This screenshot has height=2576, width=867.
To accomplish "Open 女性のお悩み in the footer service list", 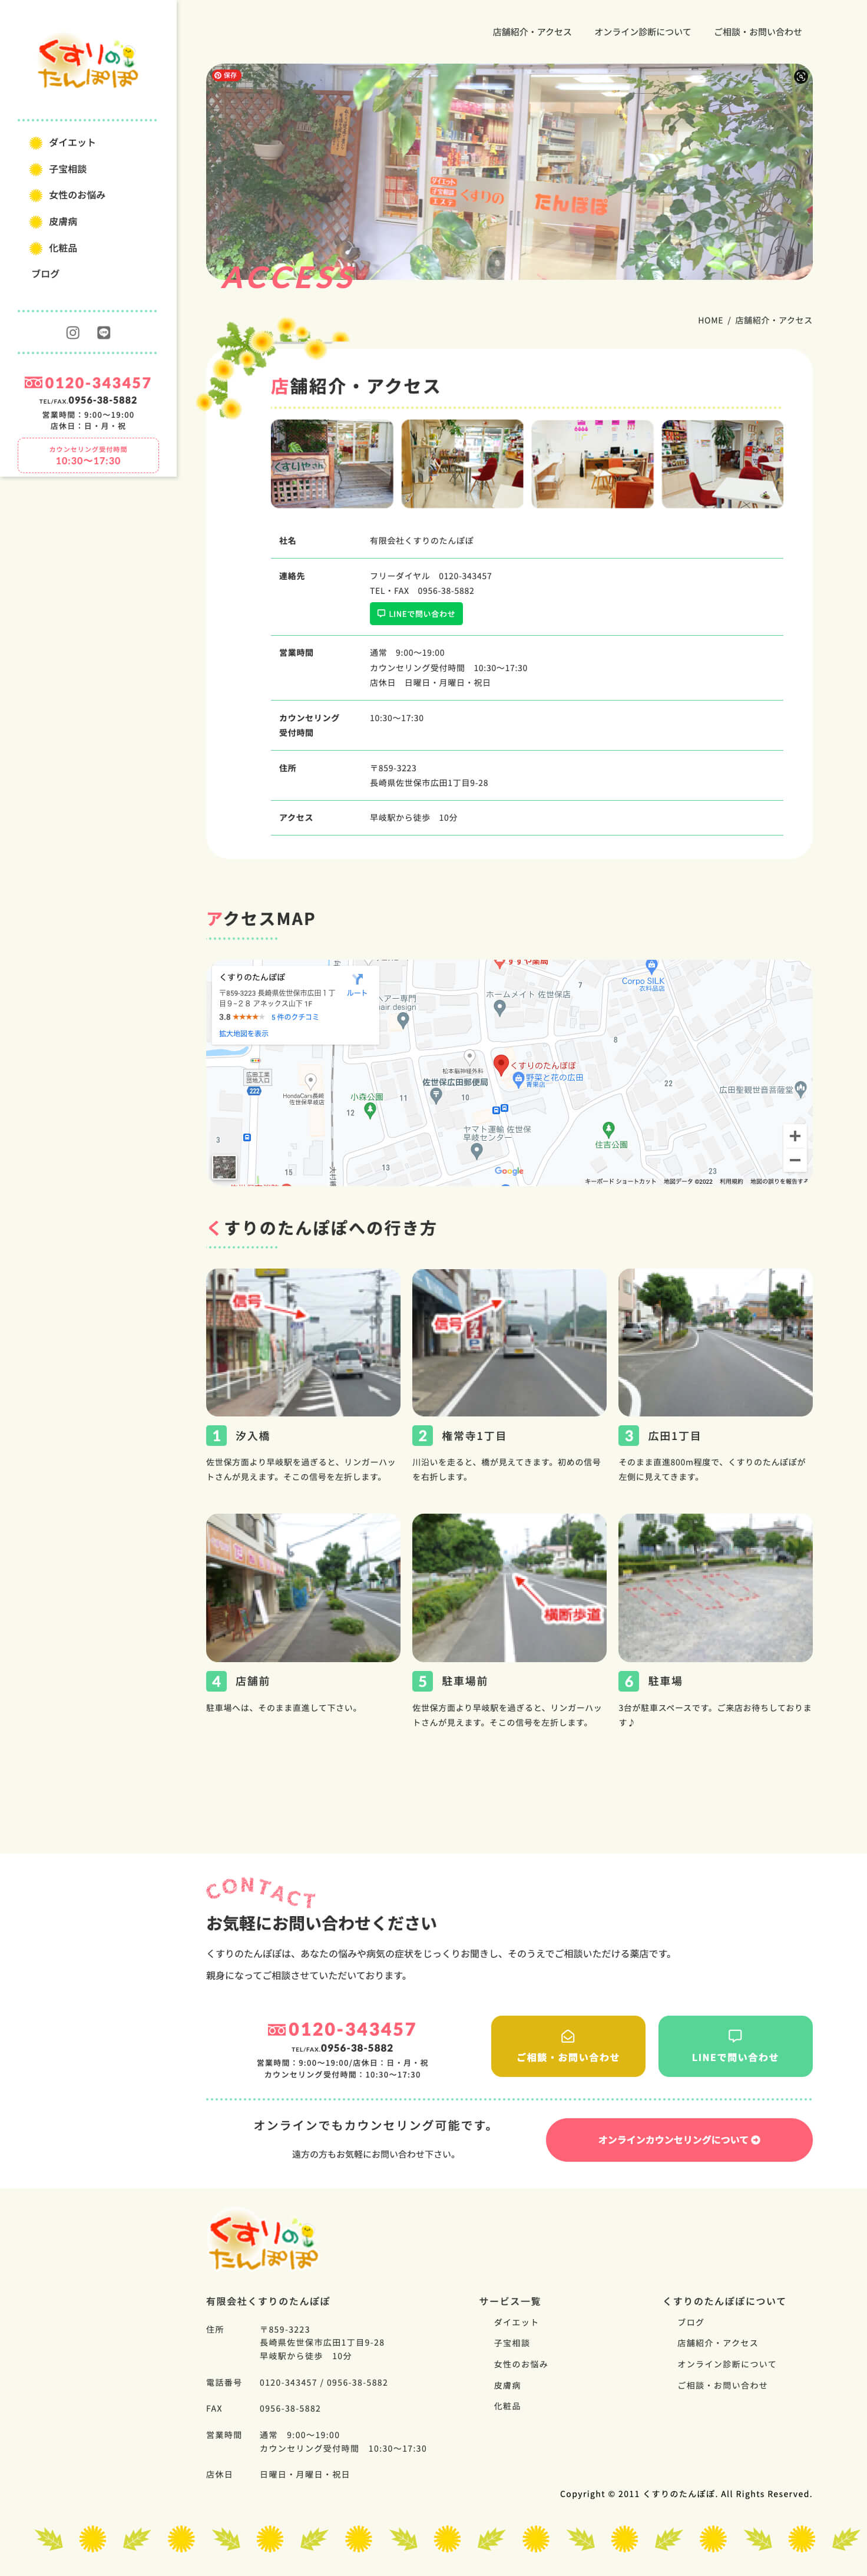I will [521, 2364].
